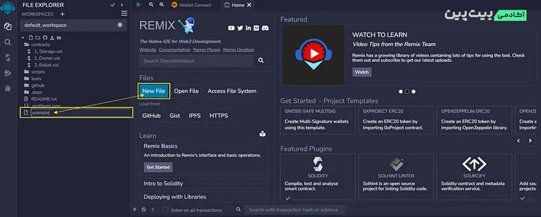Open the default_workspace dropdown

point(73,25)
